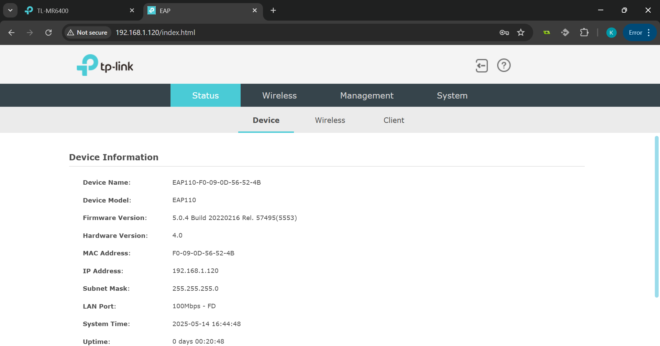The image size is (660, 346).
Task: Open the Wireless main menu
Action: [279, 95]
